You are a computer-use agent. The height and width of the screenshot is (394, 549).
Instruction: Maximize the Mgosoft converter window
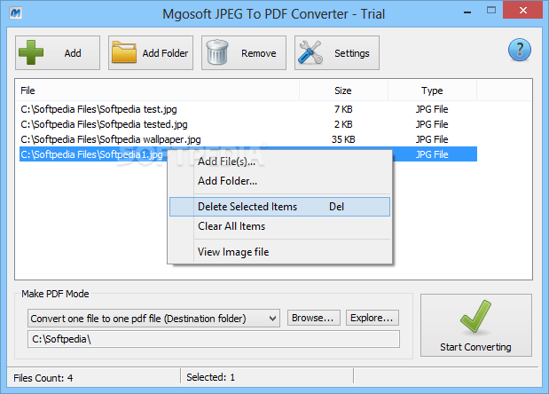(x=491, y=10)
